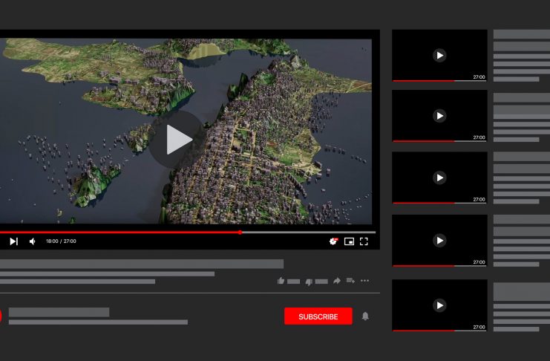Open the channel name placeholder link
Screen dimensions: 550x361
[59, 312]
